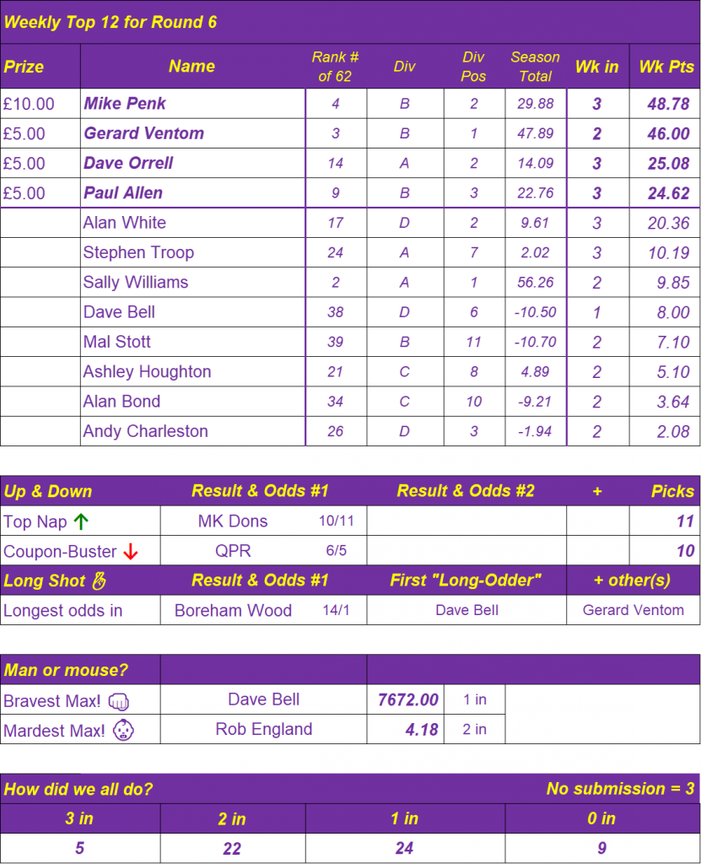
Task: Click Dave Bell under First Long-Odder
Action: pos(466,610)
